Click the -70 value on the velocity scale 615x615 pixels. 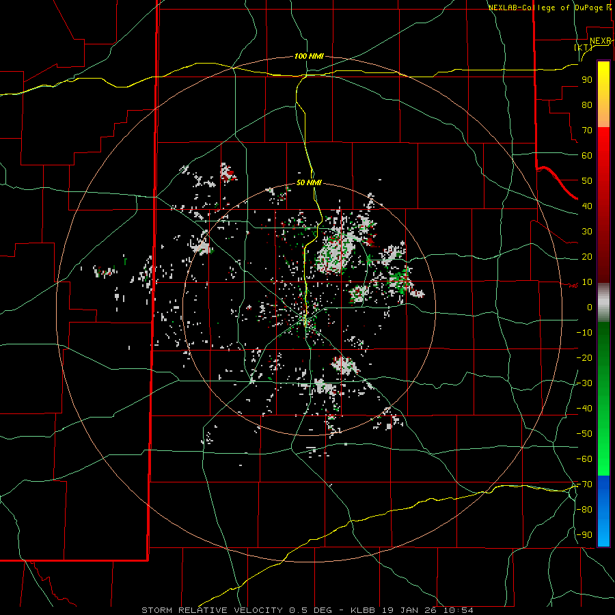pyautogui.click(x=584, y=484)
